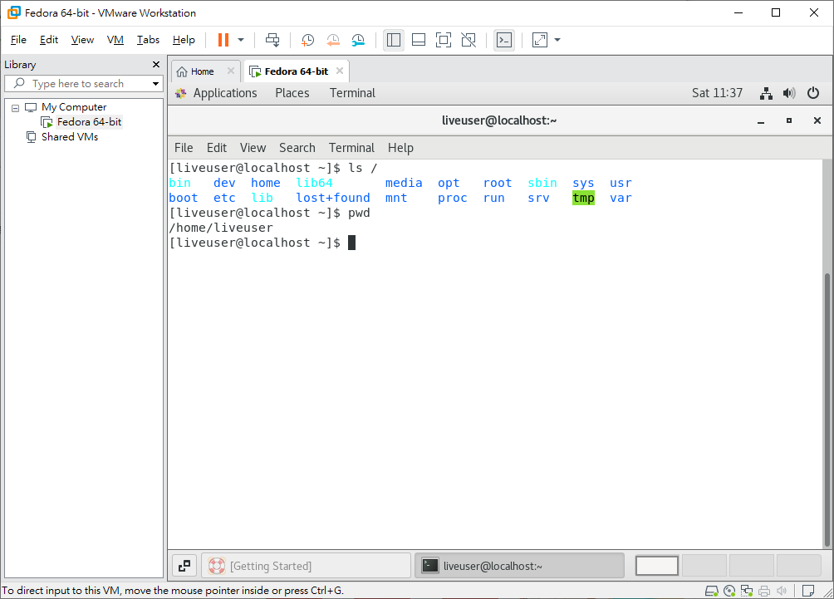834x599 pixels.
Task: Click the hard disk status icon
Action: coord(712,591)
